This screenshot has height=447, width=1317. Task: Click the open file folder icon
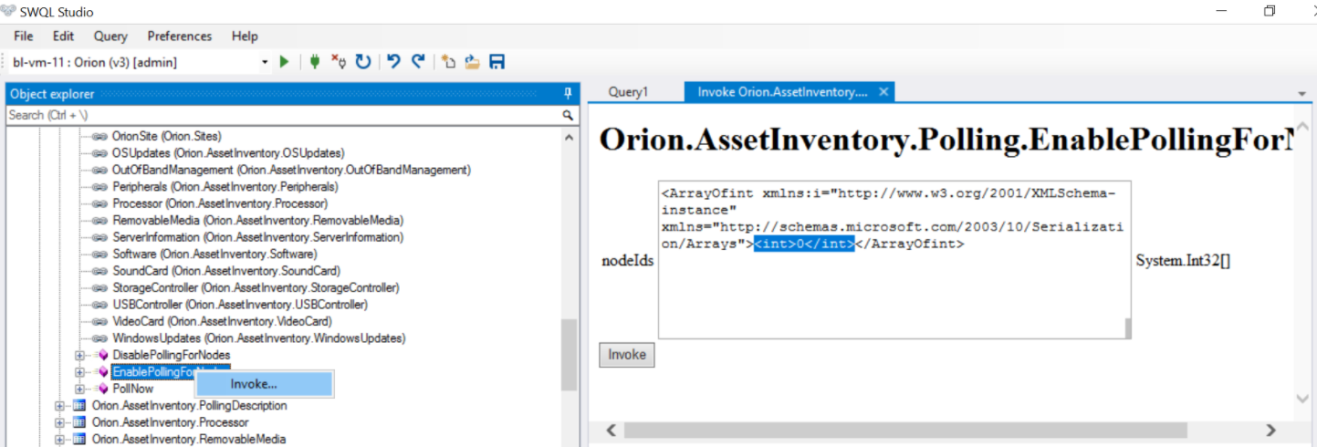(x=472, y=62)
